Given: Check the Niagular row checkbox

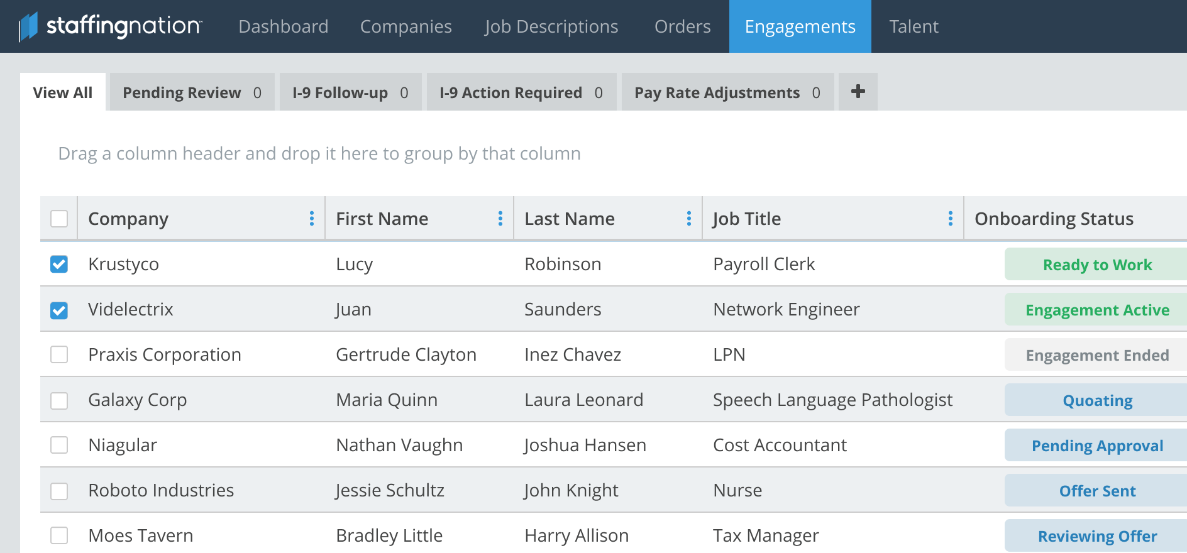Looking at the screenshot, I should 59,445.
